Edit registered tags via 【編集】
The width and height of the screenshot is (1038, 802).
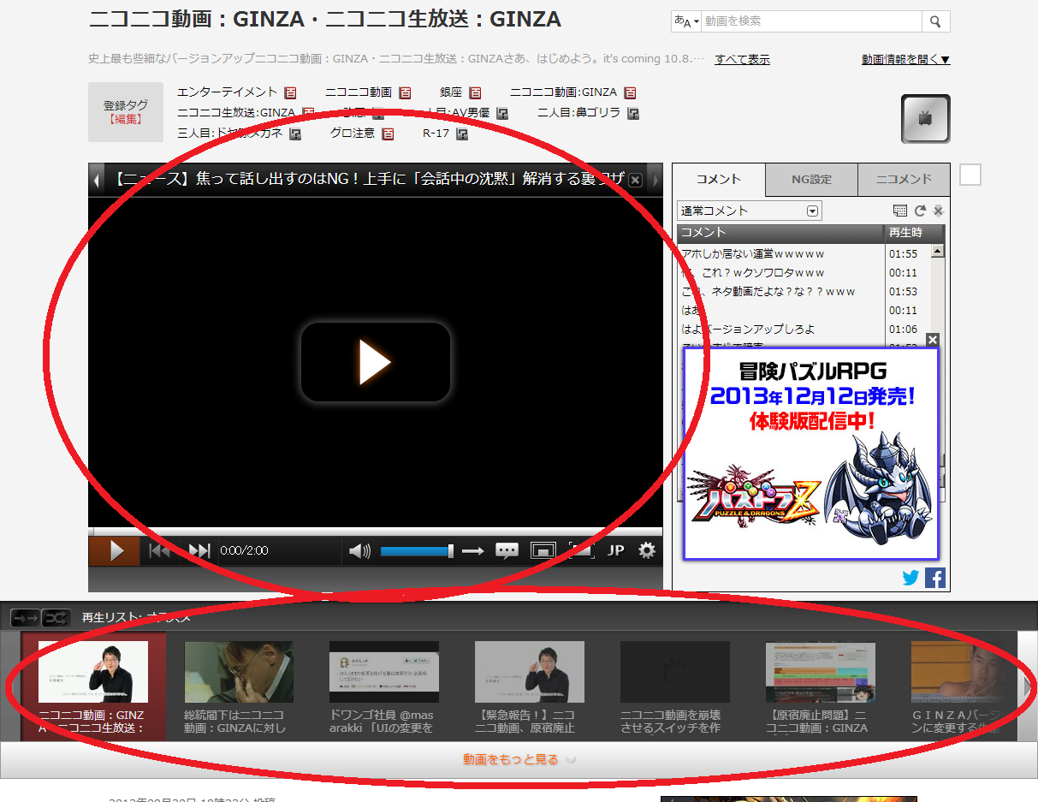coord(126,119)
